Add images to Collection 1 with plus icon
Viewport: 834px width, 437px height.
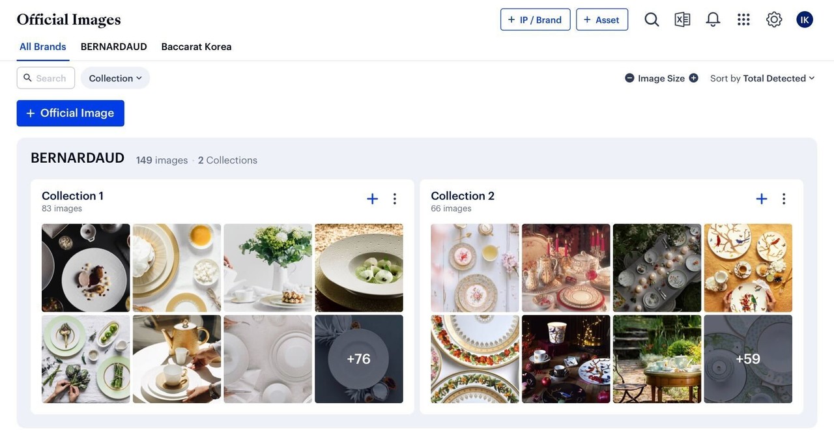(x=372, y=199)
